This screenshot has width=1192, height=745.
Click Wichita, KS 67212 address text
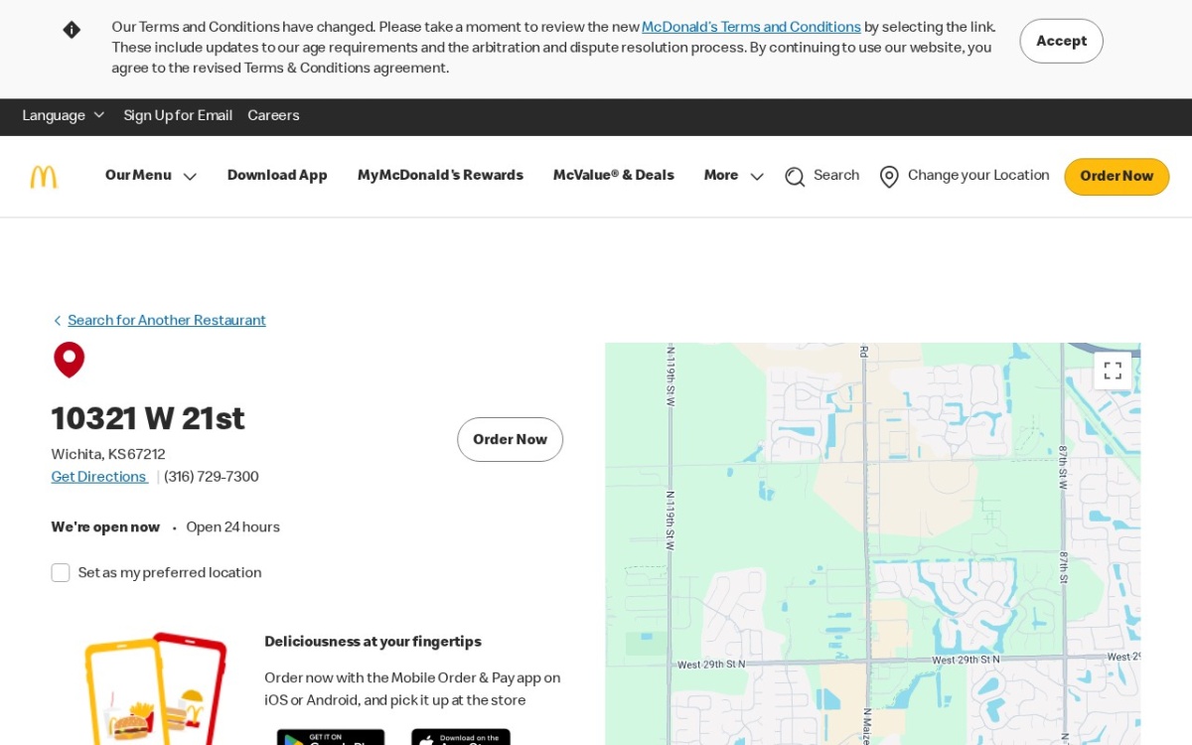pos(108,455)
